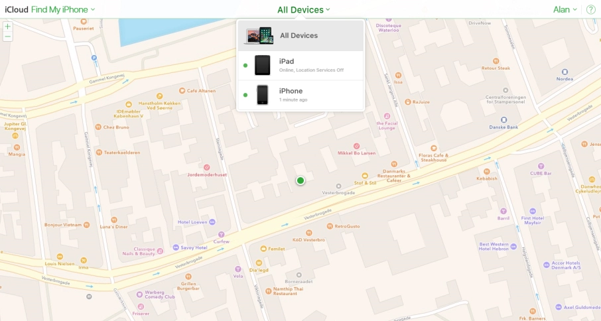Click the Mangia restaurant marker
Image resolution: width=601 pixels, height=321 pixels.
pos(17,147)
